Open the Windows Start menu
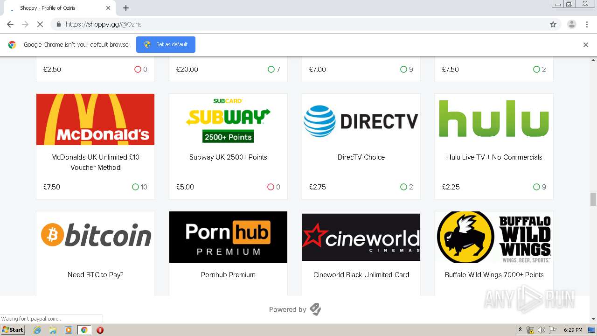 coord(13,330)
